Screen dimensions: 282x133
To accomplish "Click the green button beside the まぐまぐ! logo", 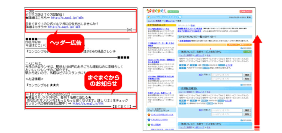I will pos(173,12).
